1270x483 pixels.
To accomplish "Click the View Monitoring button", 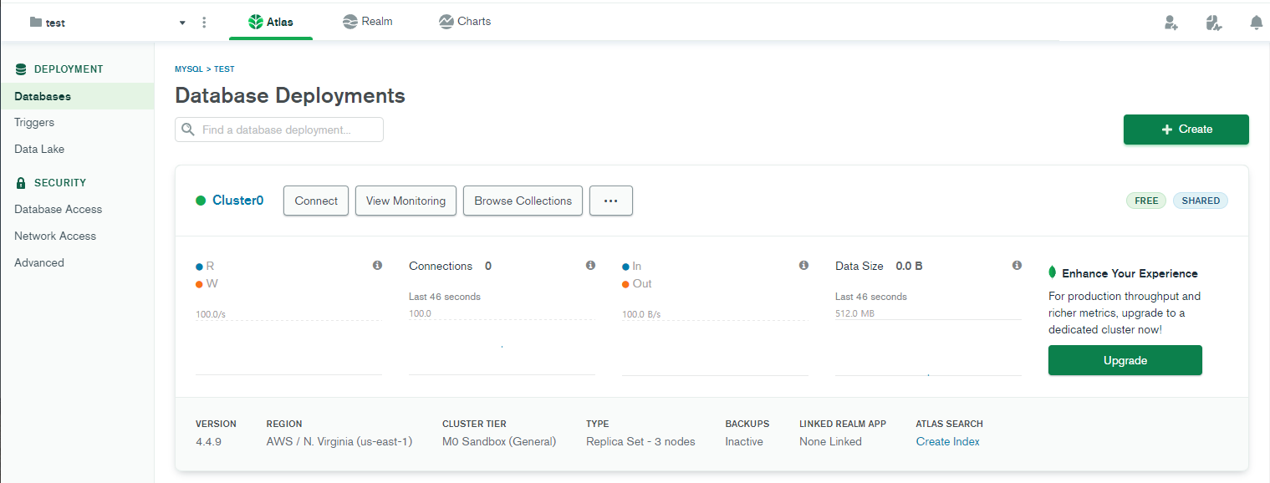I will [405, 201].
